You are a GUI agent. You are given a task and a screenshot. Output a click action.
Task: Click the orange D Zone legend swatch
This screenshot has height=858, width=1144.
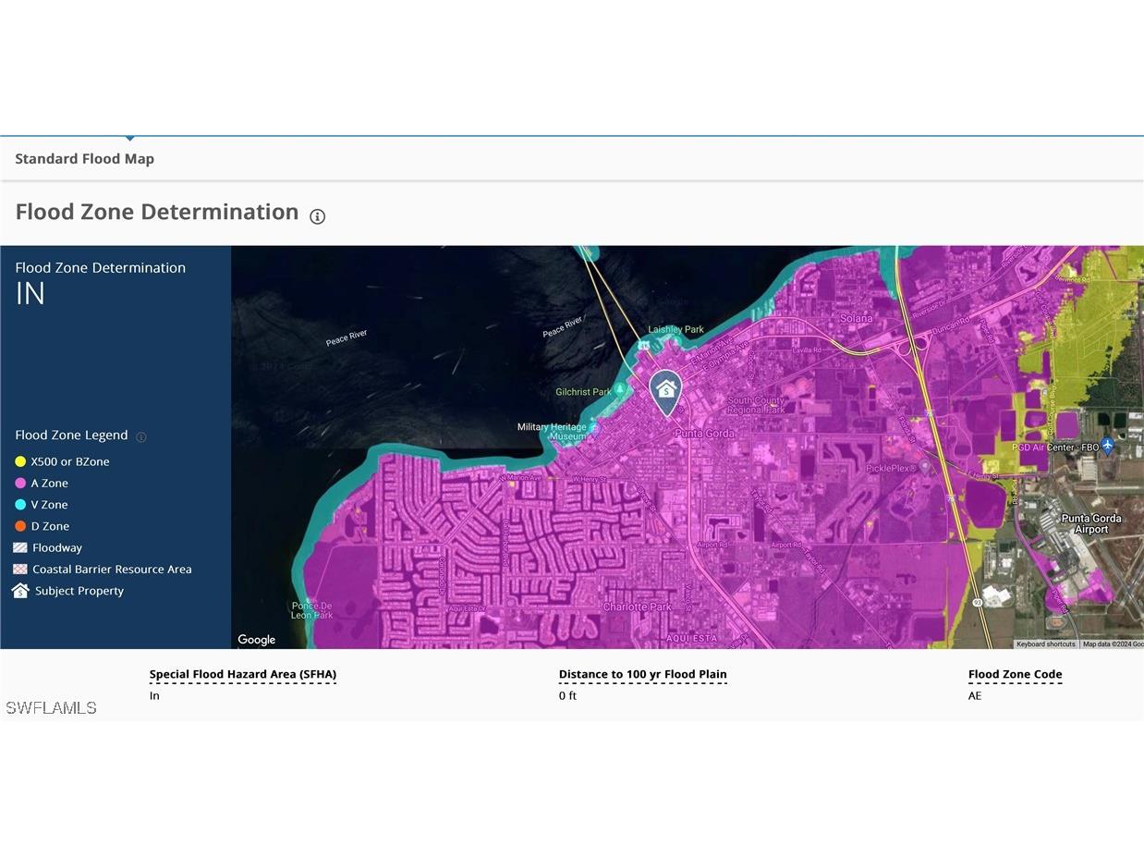point(20,526)
